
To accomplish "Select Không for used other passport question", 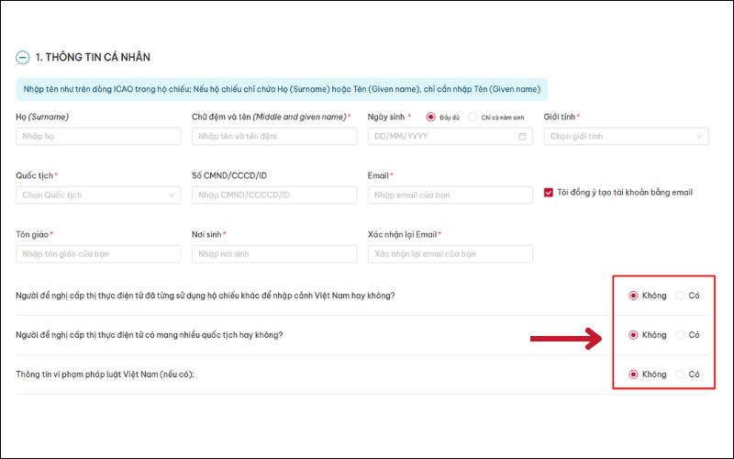I will [x=633, y=296].
